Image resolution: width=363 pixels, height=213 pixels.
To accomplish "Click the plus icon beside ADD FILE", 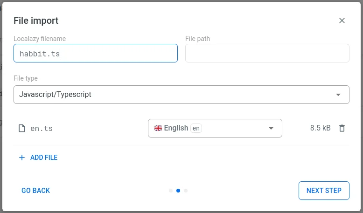I will tap(21, 158).
